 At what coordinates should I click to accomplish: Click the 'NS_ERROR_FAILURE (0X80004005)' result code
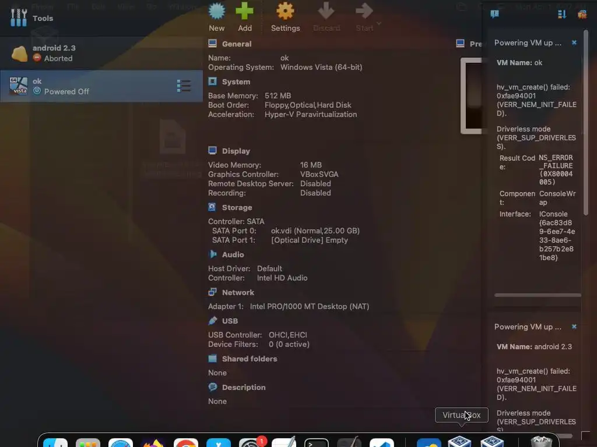556,169
